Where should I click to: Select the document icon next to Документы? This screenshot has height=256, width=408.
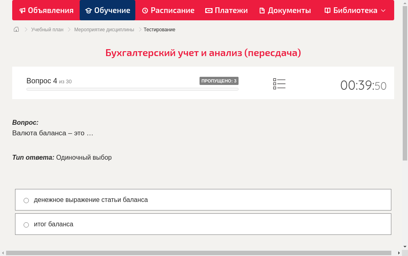[x=262, y=10]
